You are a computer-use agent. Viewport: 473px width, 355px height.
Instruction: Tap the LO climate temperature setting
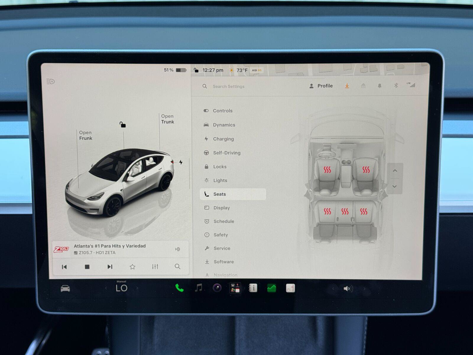(x=122, y=288)
